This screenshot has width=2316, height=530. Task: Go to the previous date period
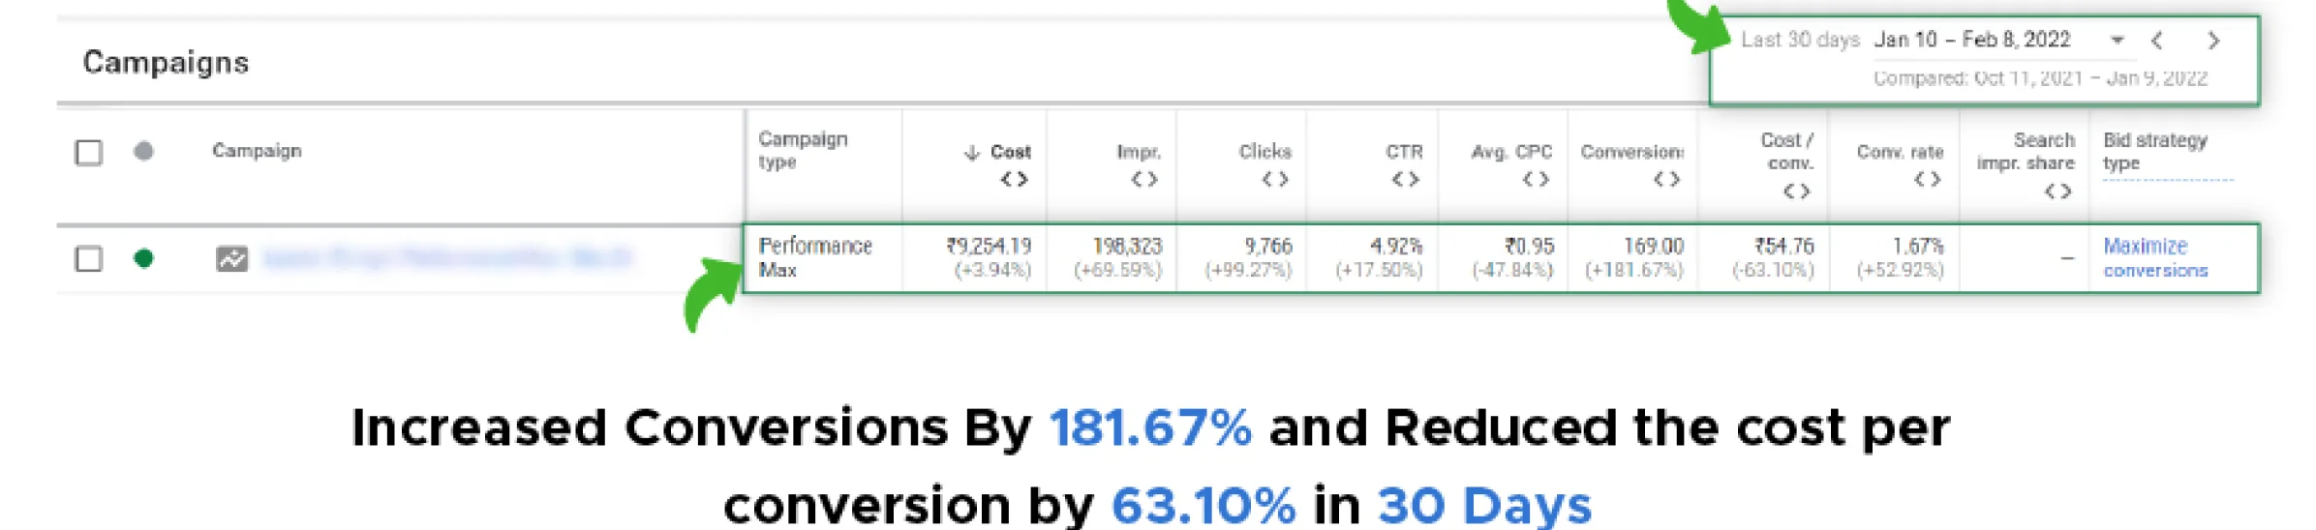[x=2157, y=40]
